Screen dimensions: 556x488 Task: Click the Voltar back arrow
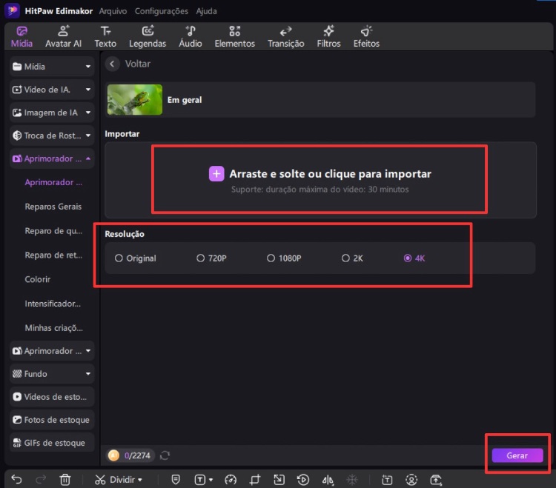[x=113, y=64]
